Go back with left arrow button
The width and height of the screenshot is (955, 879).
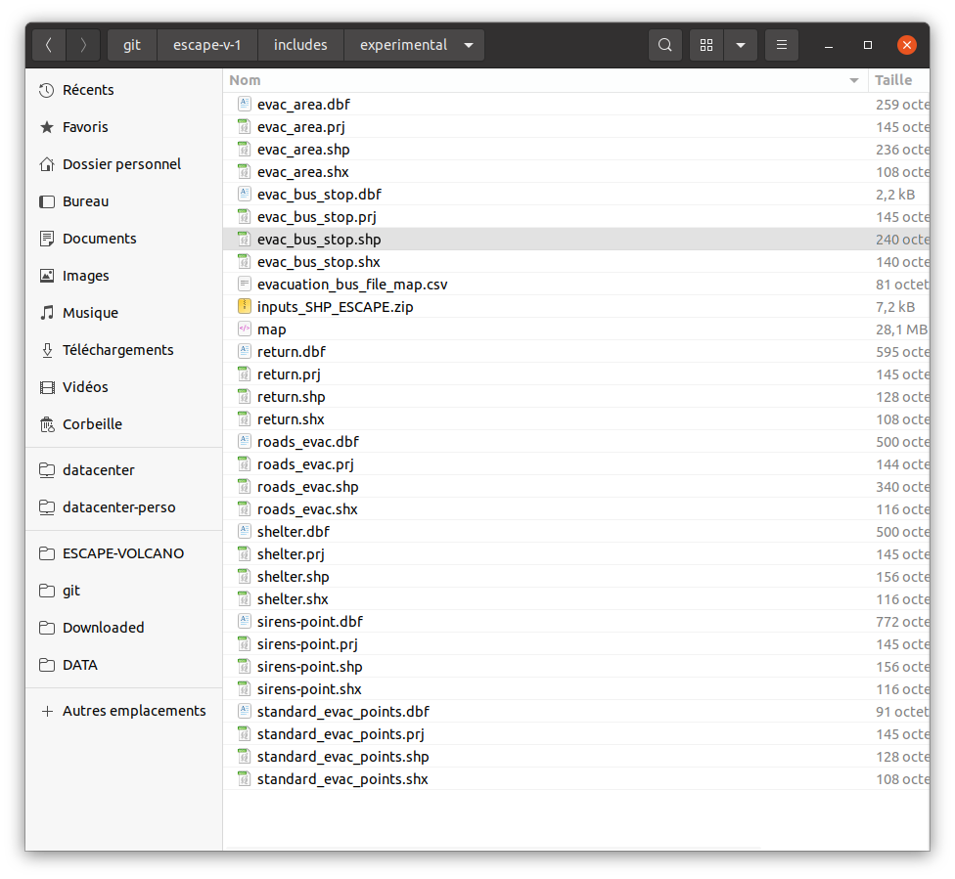point(49,45)
